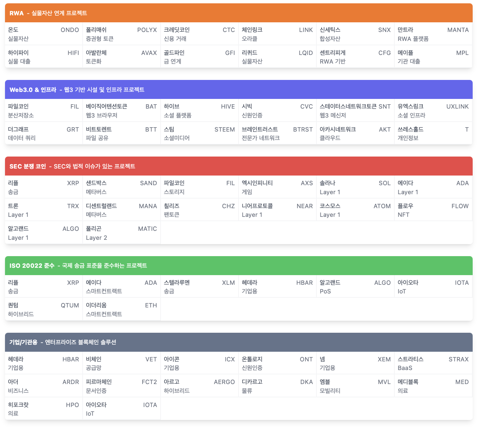The height and width of the screenshot is (427, 479).
Task: Select the VET supply chain cell
Action: [x=121, y=363]
